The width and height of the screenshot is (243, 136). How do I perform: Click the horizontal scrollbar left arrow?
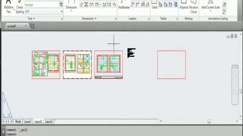click(161, 121)
